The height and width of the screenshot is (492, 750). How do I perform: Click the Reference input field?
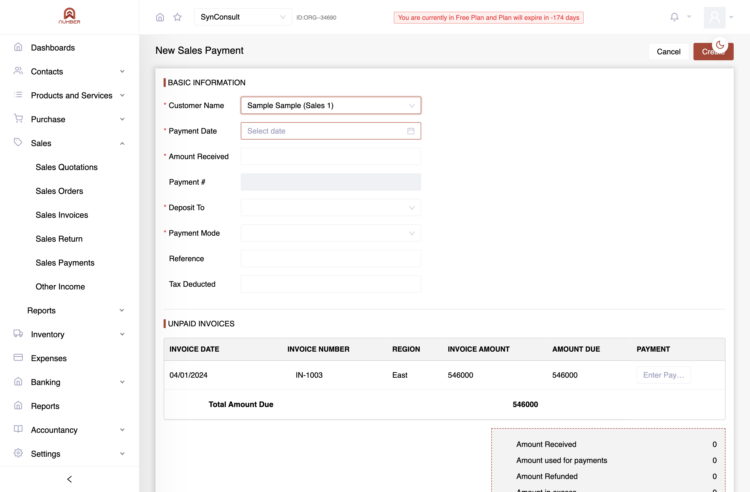tap(331, 258)
